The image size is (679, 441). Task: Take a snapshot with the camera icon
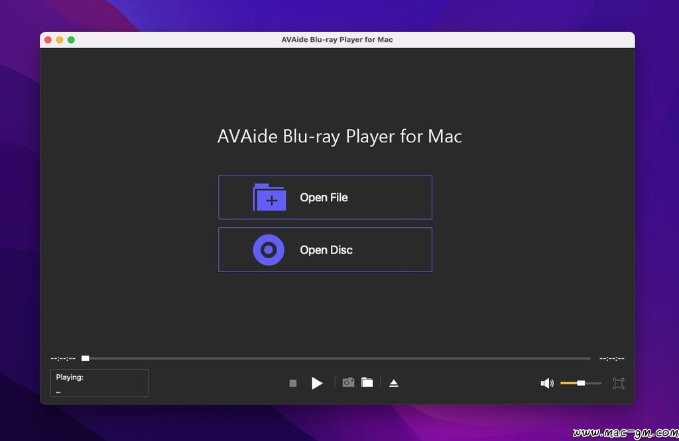348,383
